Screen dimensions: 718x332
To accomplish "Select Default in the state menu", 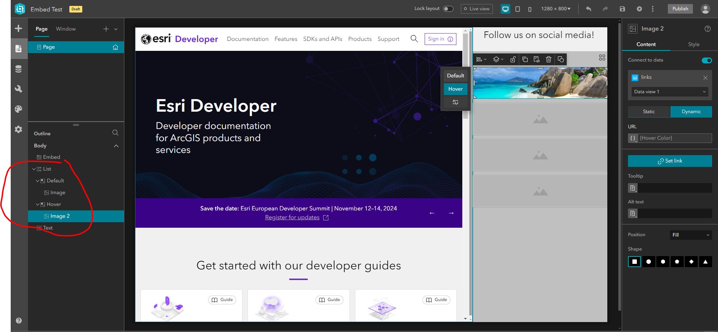I will 455,76.
